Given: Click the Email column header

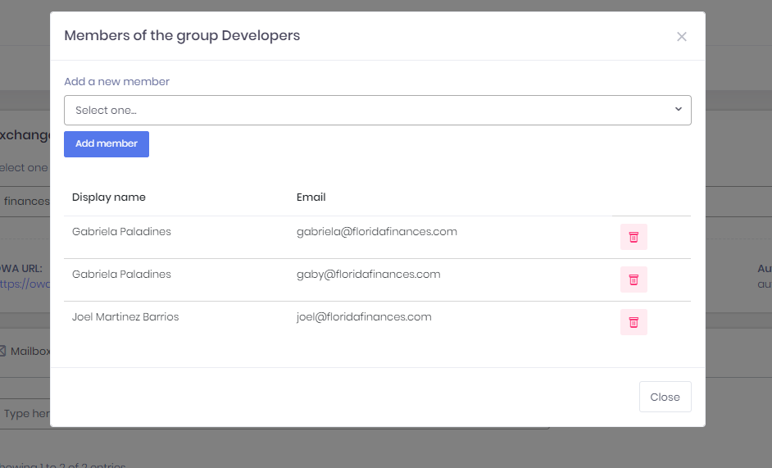Looking at the screenshot, I should [x=311, y=197].
